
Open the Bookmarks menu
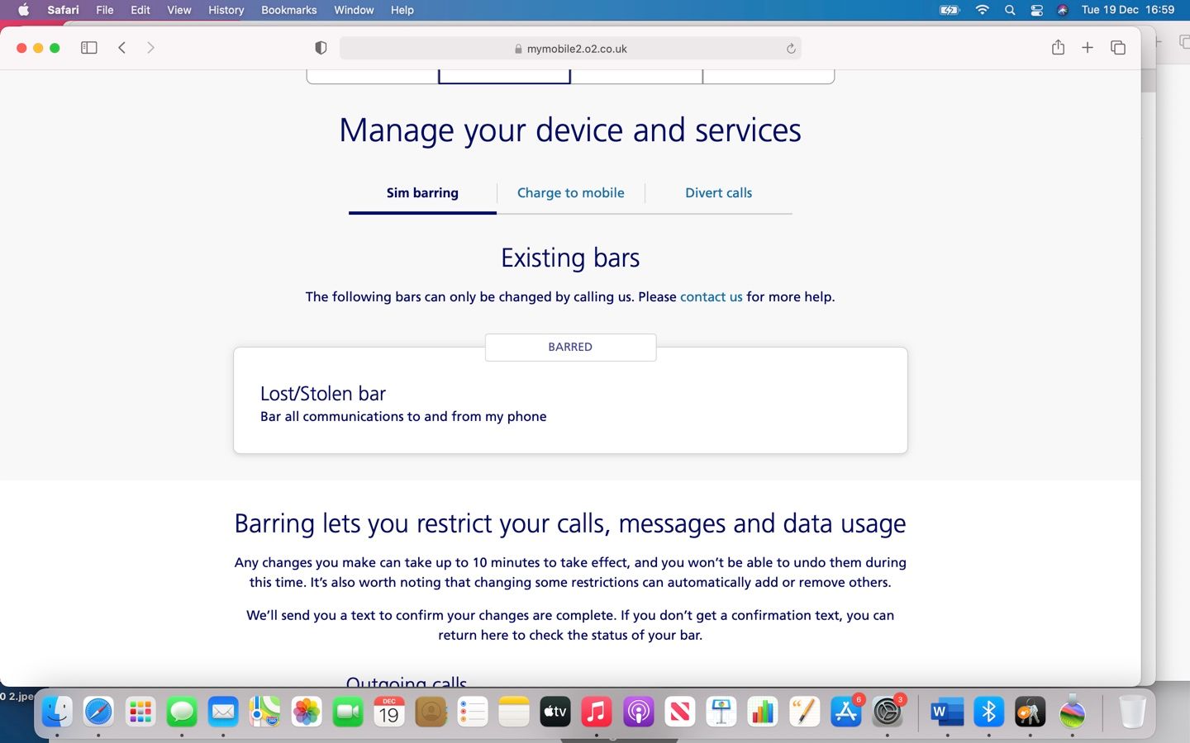click(288, 10)
